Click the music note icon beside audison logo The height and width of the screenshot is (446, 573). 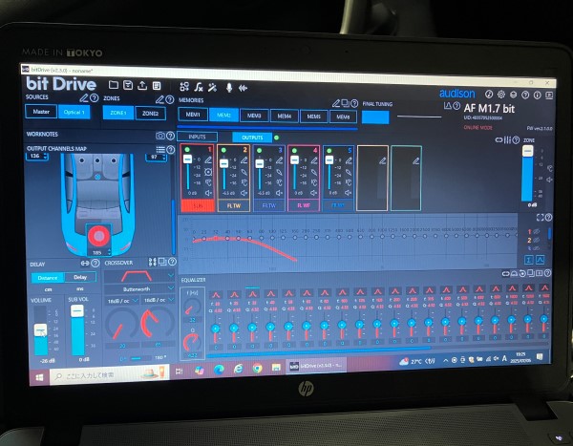point(489,95)
